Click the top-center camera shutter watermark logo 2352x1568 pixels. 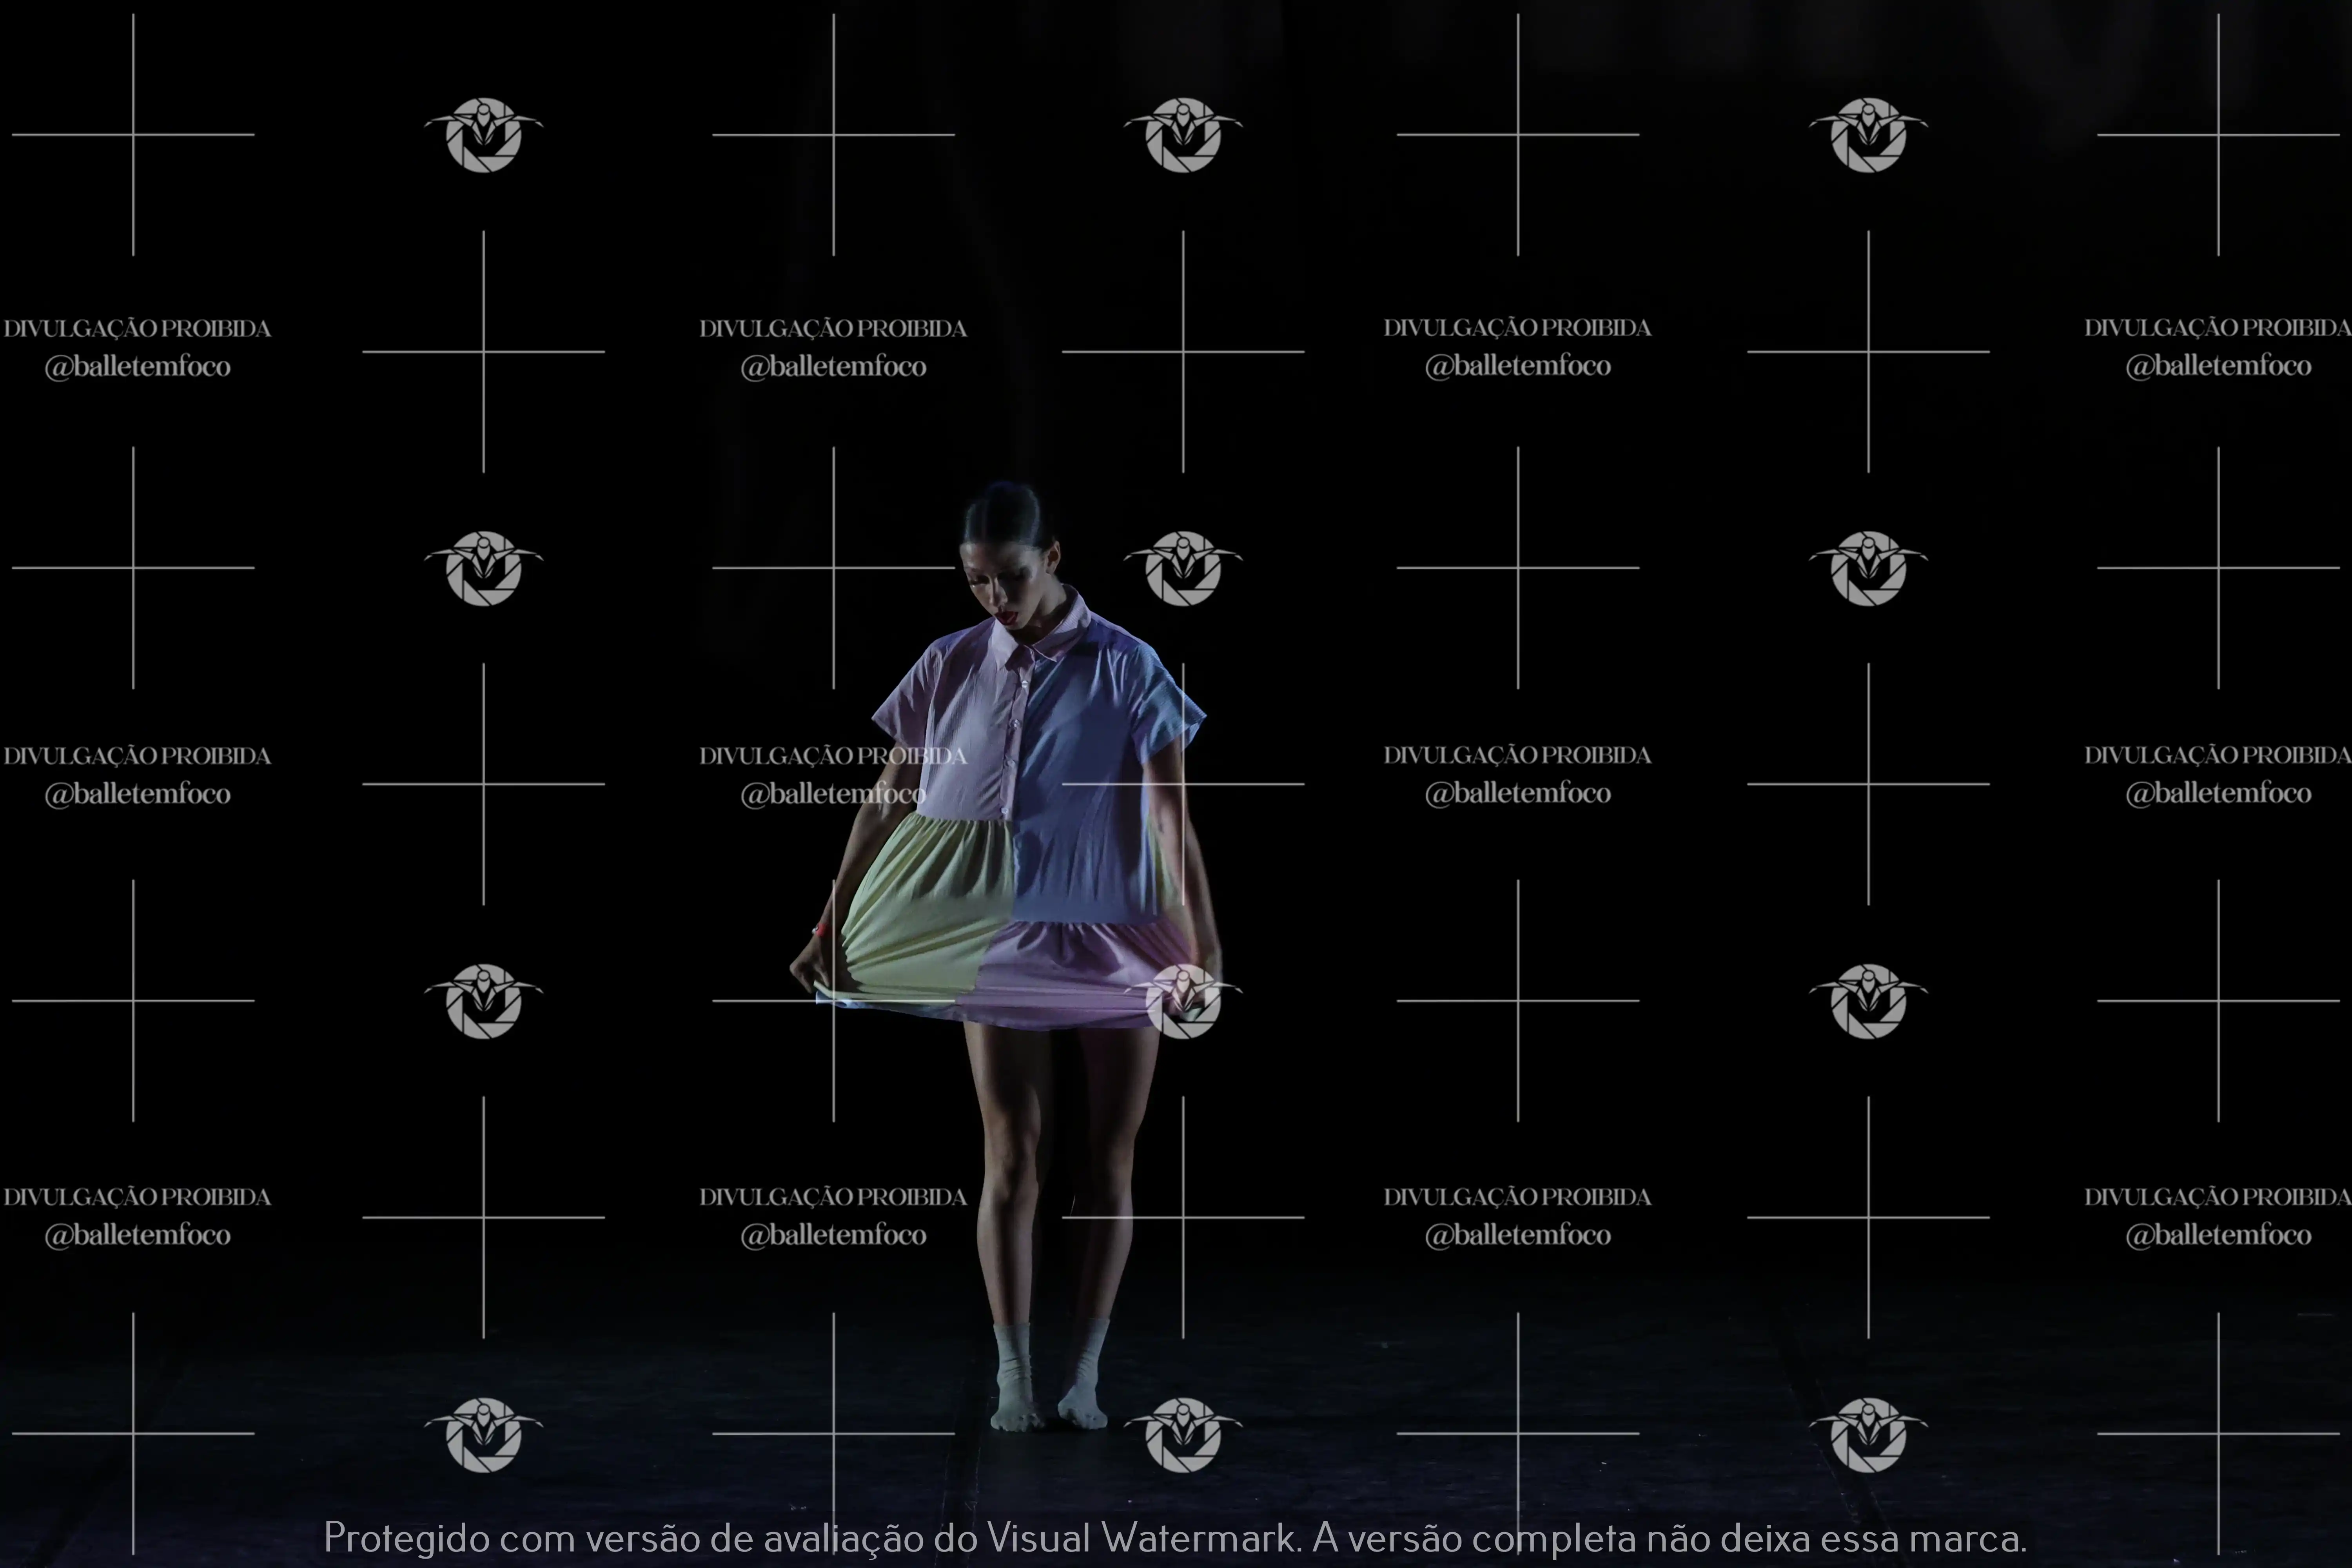[x=1183, y=135]
